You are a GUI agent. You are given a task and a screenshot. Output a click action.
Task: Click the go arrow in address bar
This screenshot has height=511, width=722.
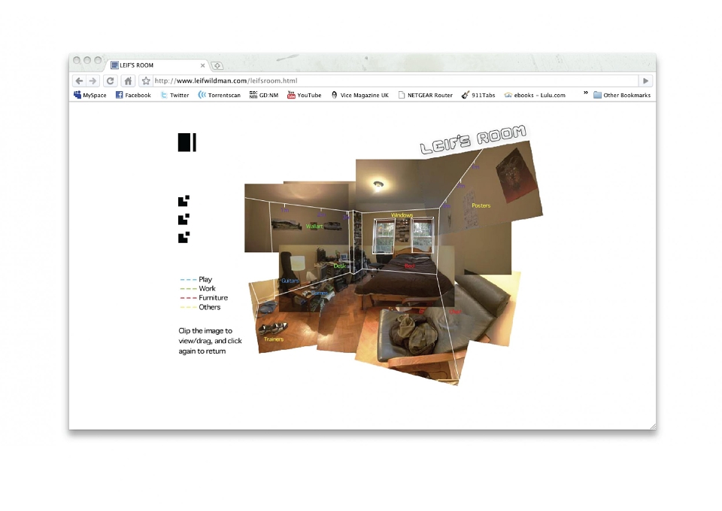coord(645,81)
